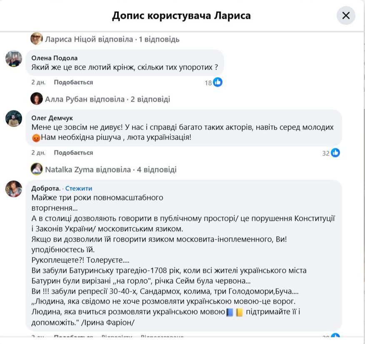Click the 2 дн. timestamp under Олена Подола's comment
The image size is (365, 344).
[x=38, y=82]
